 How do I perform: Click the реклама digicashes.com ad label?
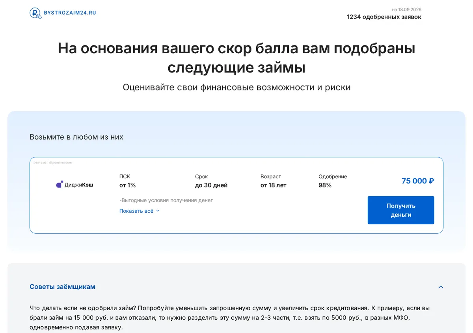click(x=52, y=163)
